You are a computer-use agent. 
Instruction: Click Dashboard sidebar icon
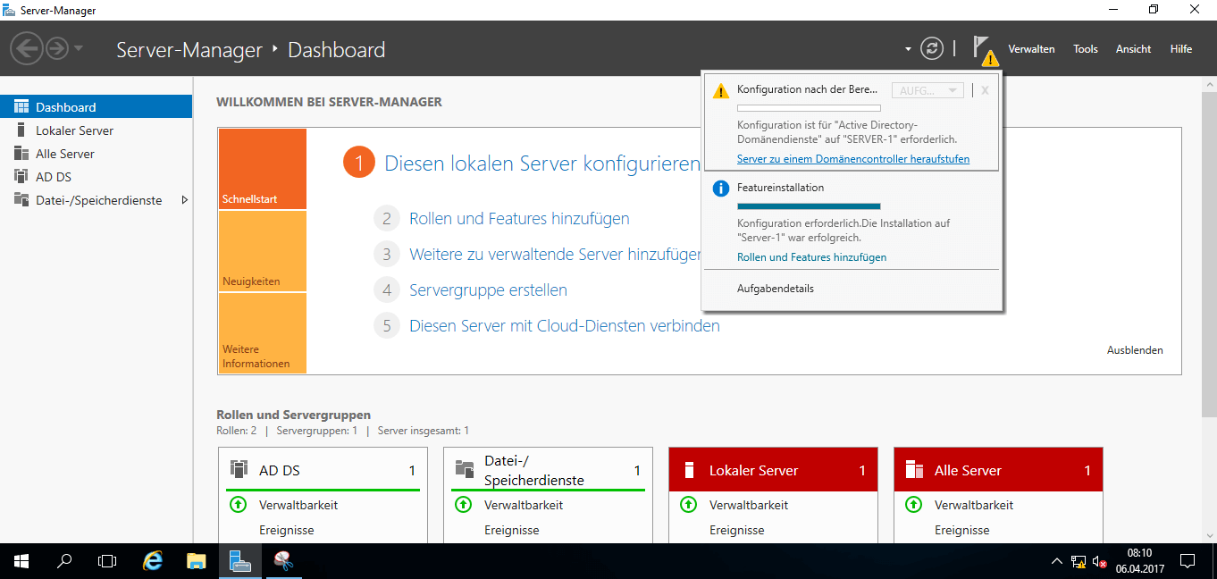[21, 107]
